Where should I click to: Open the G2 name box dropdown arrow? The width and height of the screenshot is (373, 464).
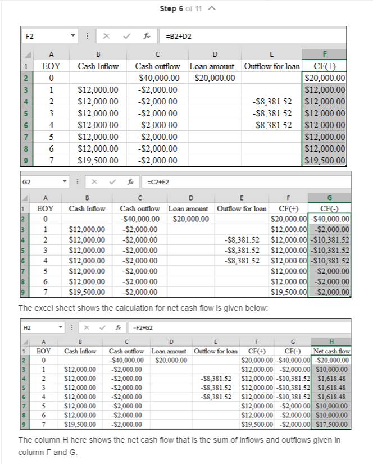(x=65, y=181)
